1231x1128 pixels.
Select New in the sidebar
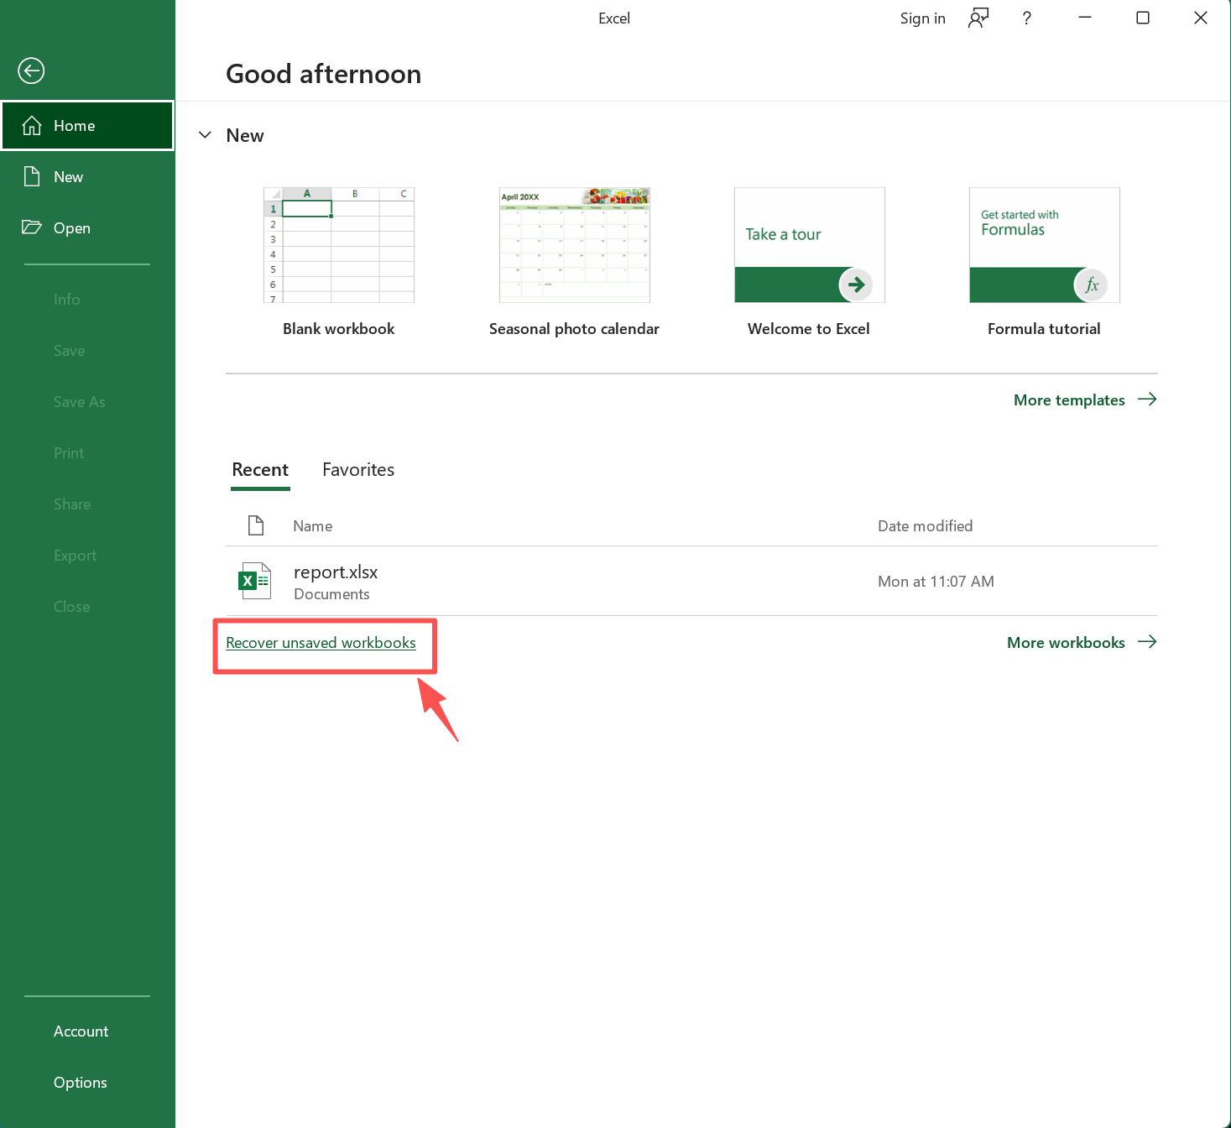click(x=87, y=177)
